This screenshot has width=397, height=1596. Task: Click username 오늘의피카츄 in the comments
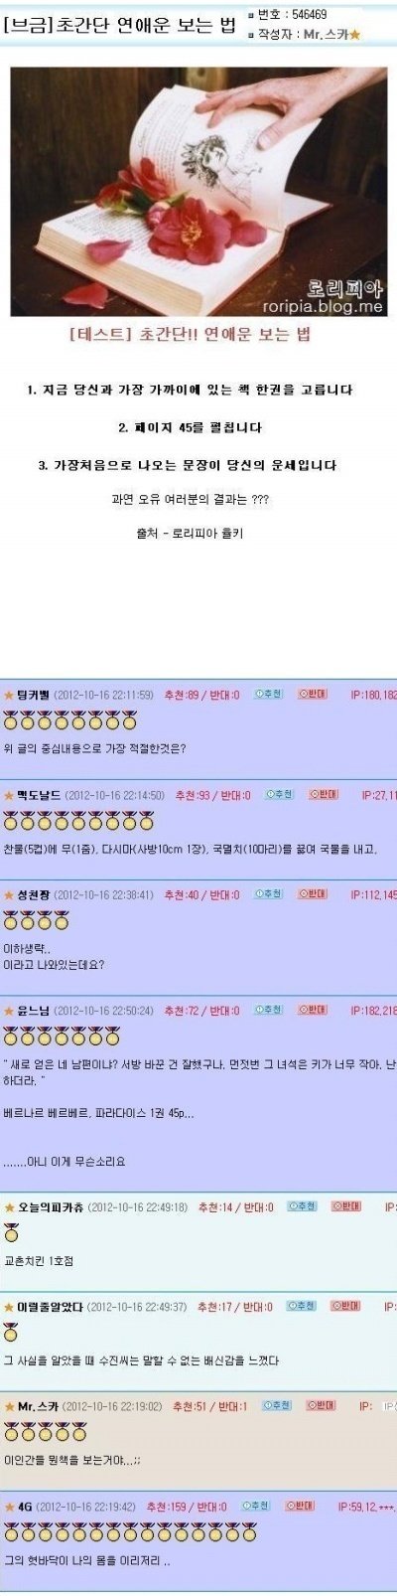51,1207
